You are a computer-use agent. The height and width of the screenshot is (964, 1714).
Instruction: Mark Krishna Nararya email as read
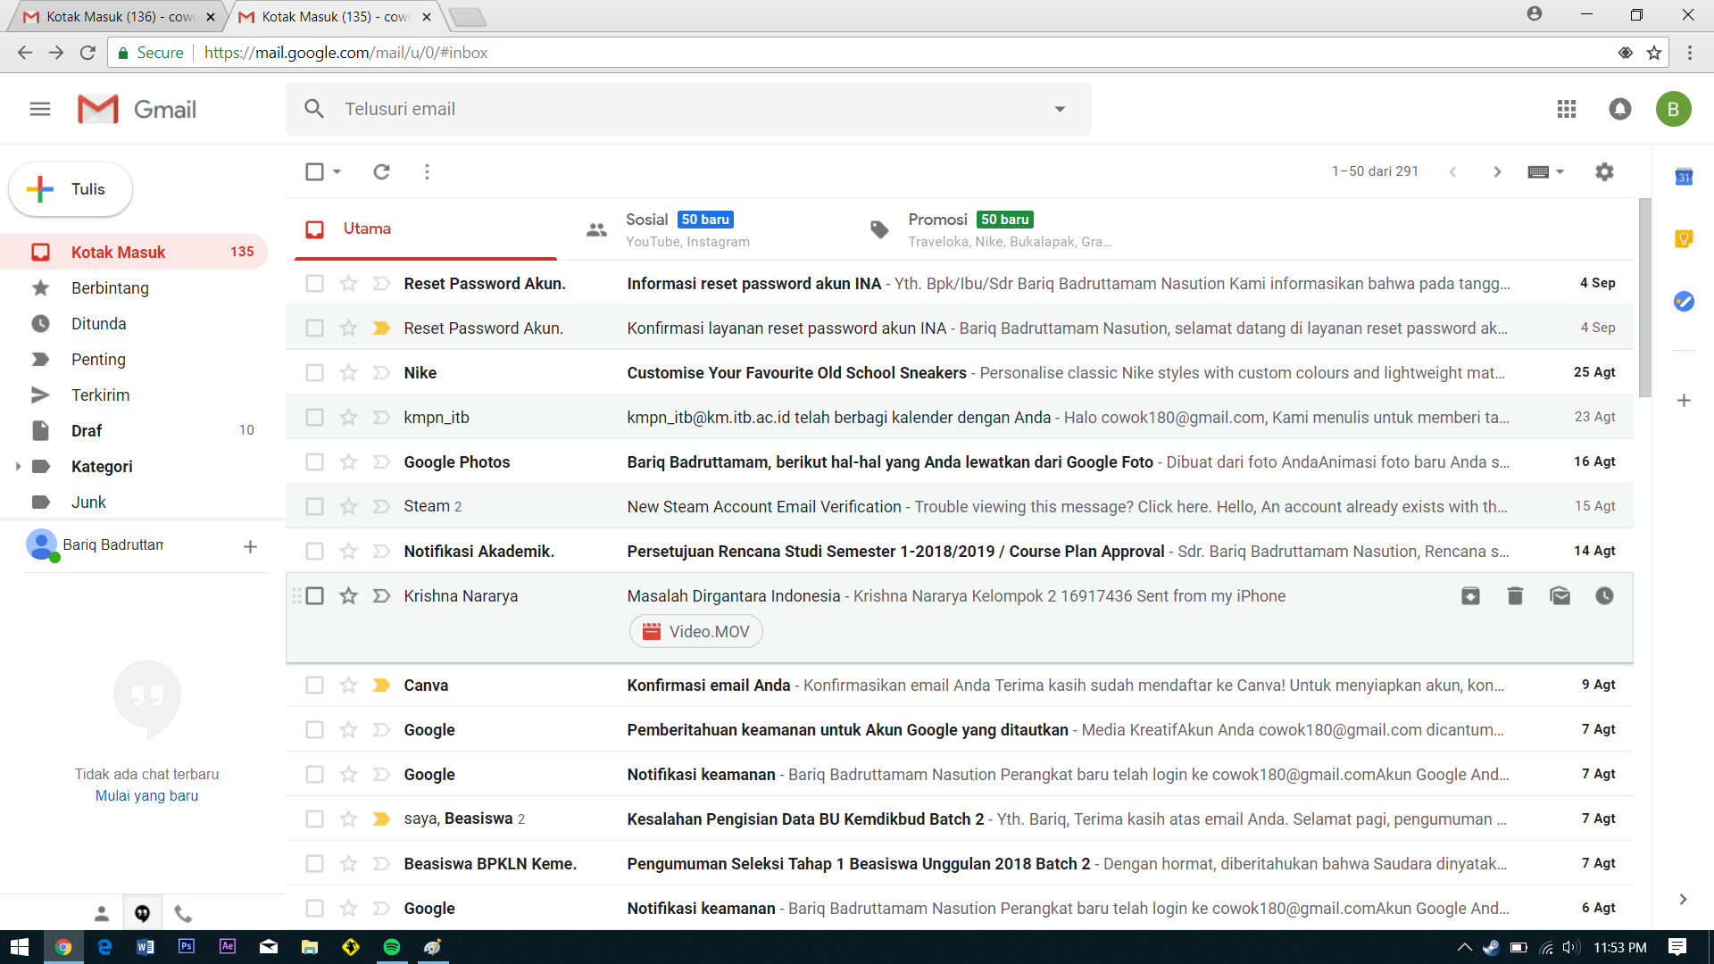(1560, 595)
